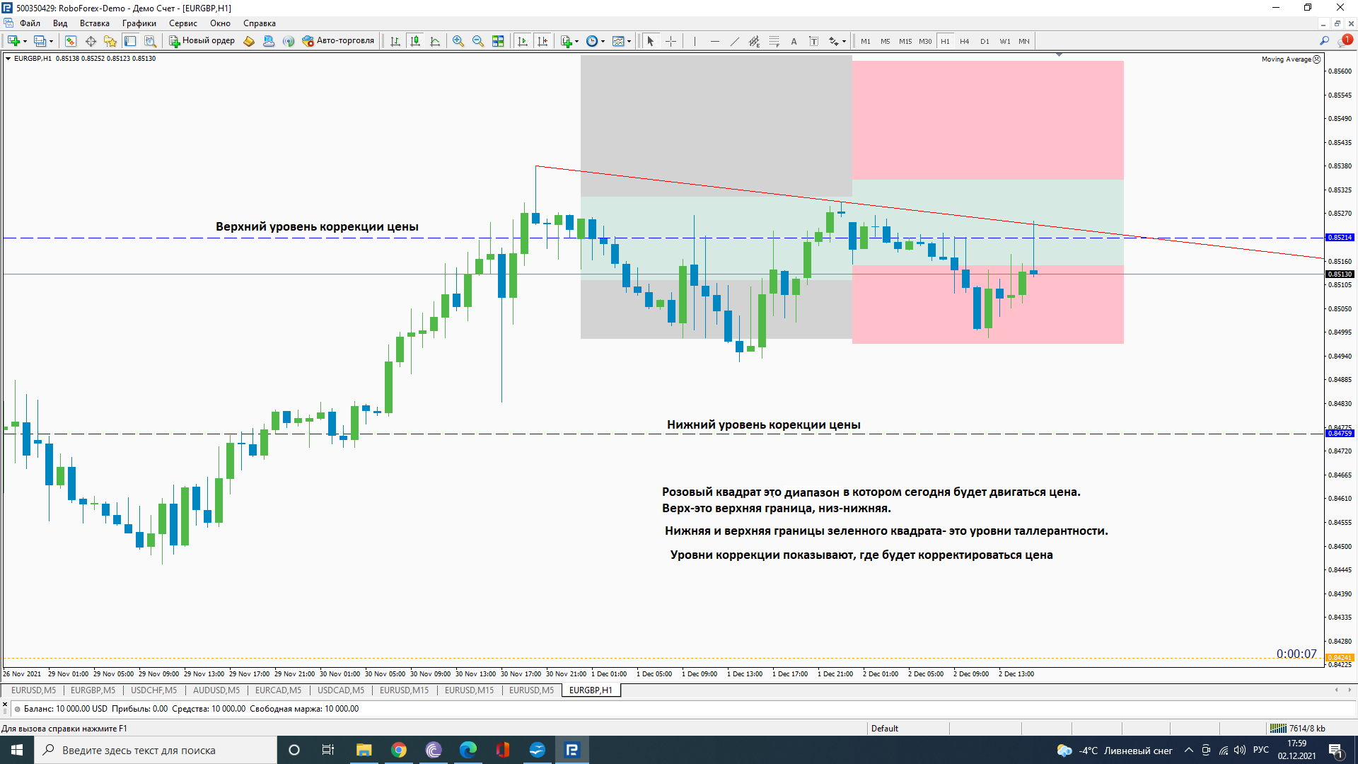The image size is (1358, 764).
Task: Select the bar chart display mode
Action: coord(395,41)
